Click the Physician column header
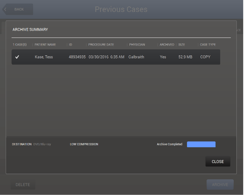The height and width of the screenshot is (195, 244). (x=137, y=45)
